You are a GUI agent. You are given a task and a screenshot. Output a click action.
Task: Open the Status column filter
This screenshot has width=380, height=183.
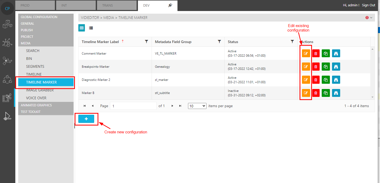pos(292,42)
